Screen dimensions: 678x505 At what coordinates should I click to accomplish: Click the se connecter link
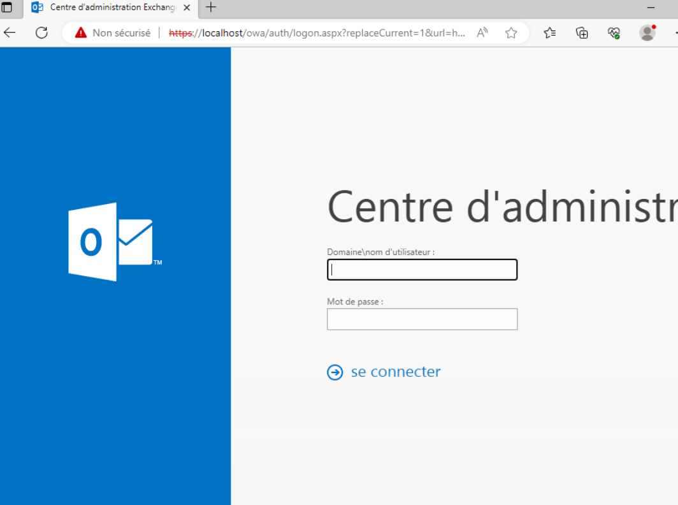point(396,372)
